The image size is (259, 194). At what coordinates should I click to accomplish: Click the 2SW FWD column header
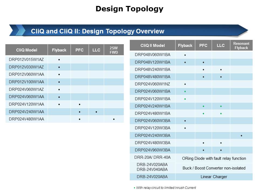114,50
